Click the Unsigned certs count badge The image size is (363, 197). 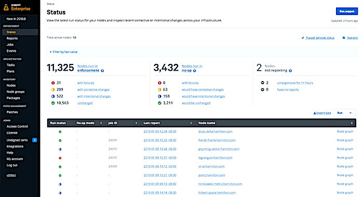(35, 140)
